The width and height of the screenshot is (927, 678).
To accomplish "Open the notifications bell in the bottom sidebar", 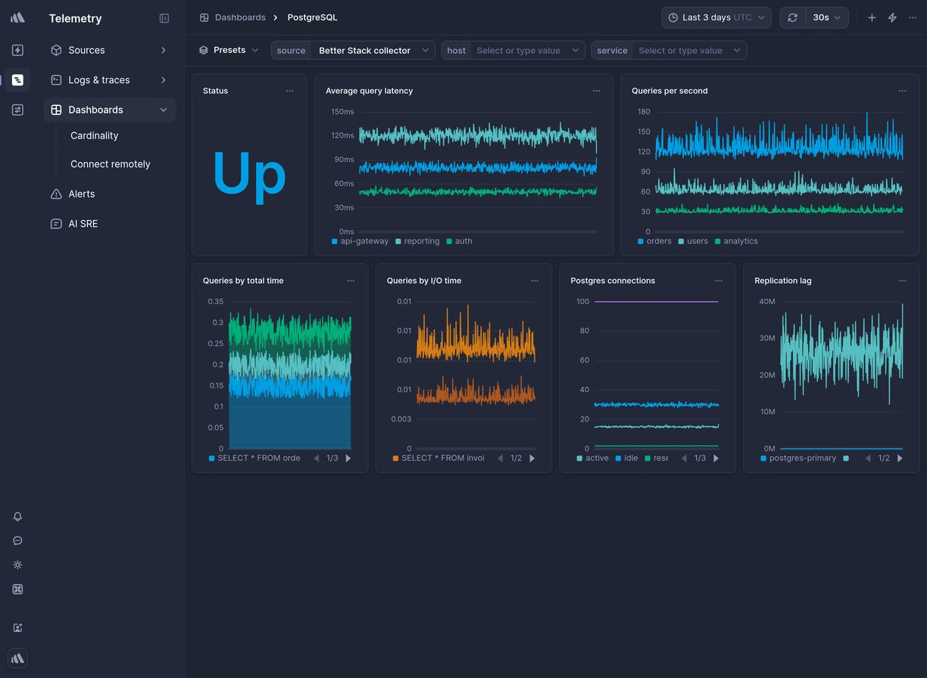I will (17, 517).
